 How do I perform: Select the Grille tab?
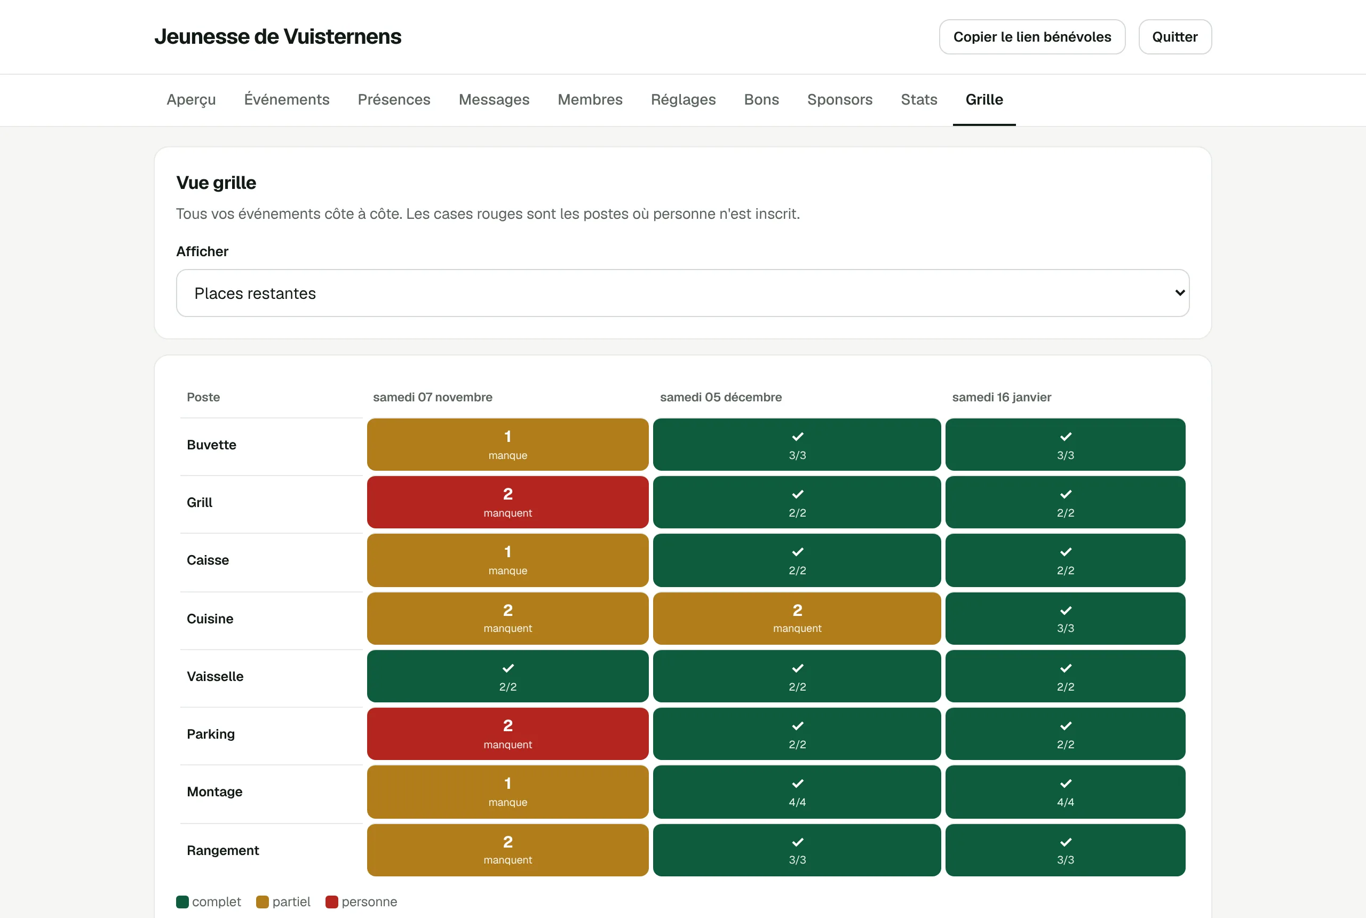pyautogui.click(x=984, y=99)
